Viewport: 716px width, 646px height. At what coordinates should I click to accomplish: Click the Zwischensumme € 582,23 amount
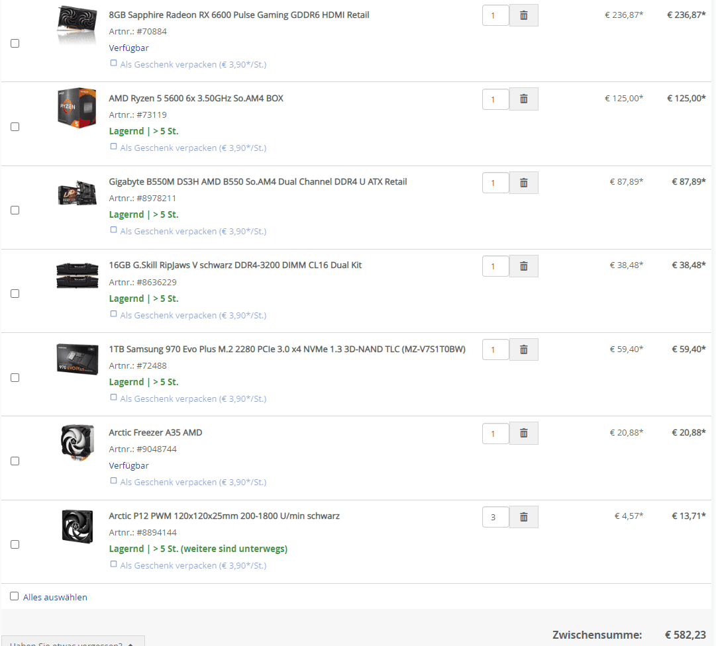point(686,635)
